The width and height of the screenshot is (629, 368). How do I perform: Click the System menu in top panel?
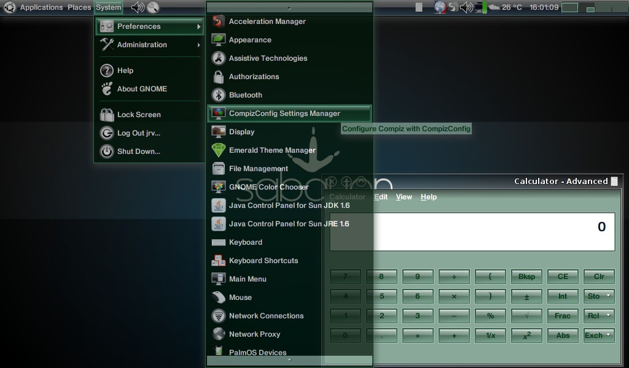coord(108,7)
